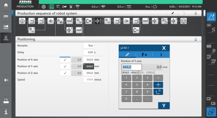
Task: Click the PRODUCTION mode label
Action: 25,6
